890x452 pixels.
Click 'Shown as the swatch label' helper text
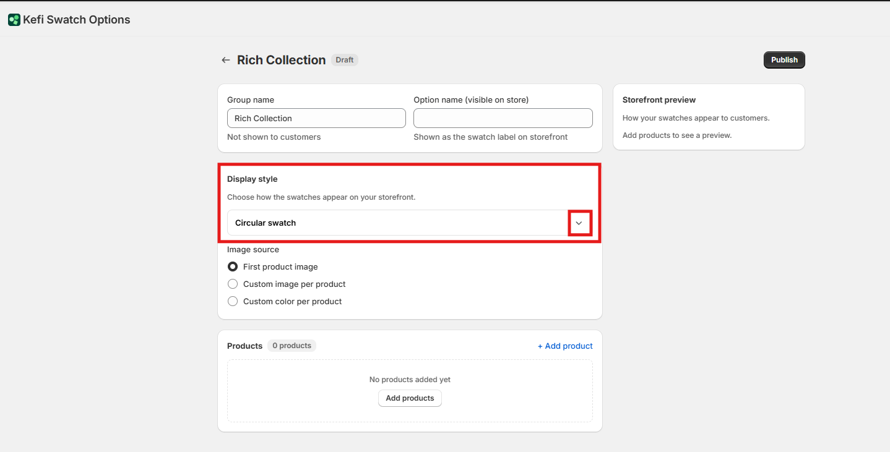[x=491, y=137]
